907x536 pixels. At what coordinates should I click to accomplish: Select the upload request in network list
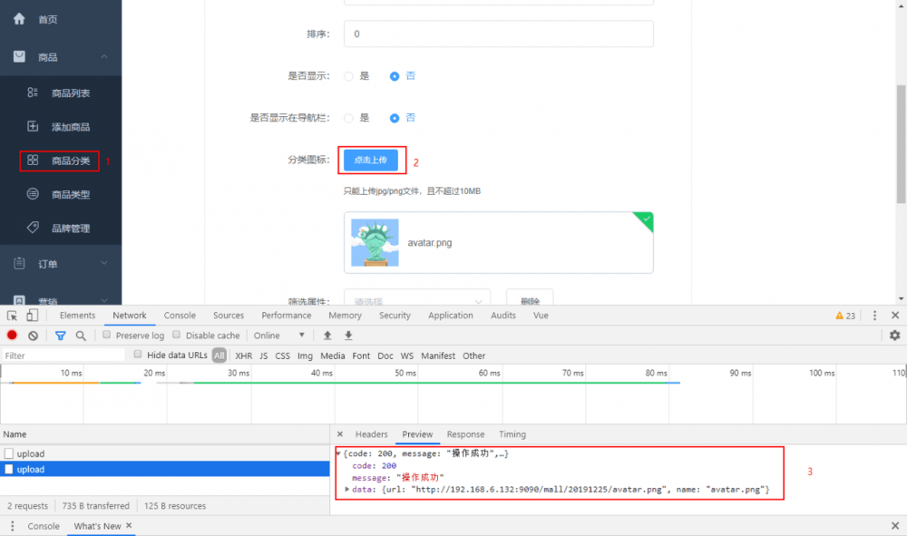pyautogui.click(x=32, y=469)
